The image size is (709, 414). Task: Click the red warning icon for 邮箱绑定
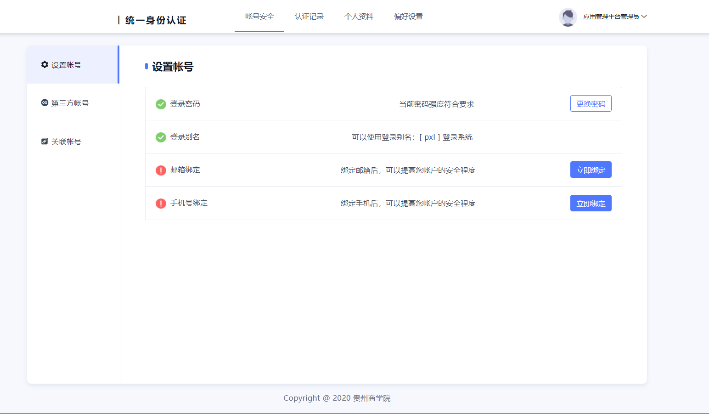pos(161,170)
